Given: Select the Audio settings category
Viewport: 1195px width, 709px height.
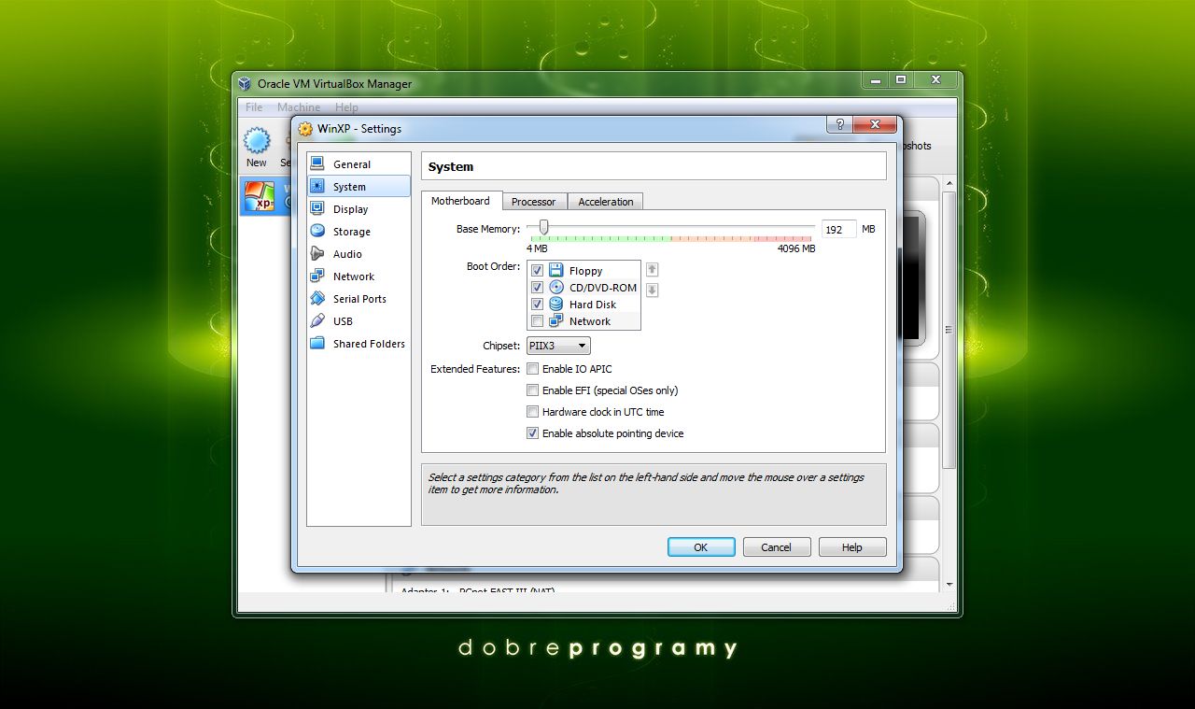Looking at the screenshot, I should [x=358, y=253].
